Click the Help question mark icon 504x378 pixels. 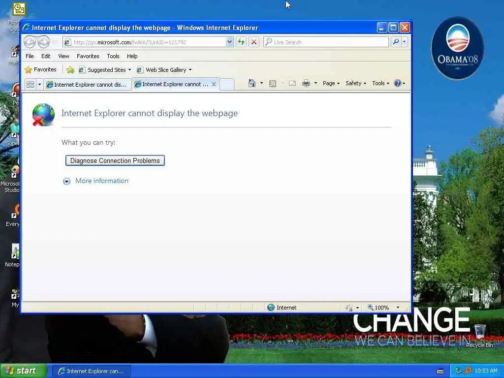(398, 83)
